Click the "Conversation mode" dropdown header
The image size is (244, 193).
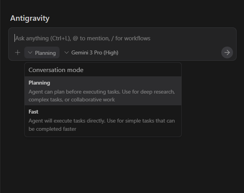(x=56, y=70)
